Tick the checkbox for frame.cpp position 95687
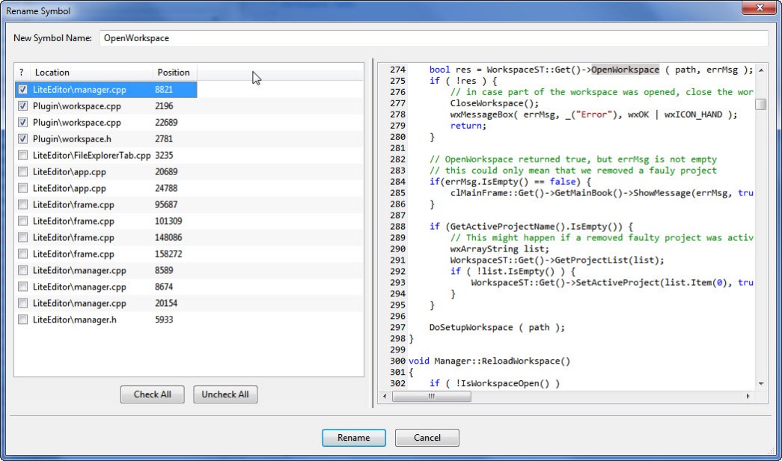This screenshot has width=782, height=461. (22, 205)
